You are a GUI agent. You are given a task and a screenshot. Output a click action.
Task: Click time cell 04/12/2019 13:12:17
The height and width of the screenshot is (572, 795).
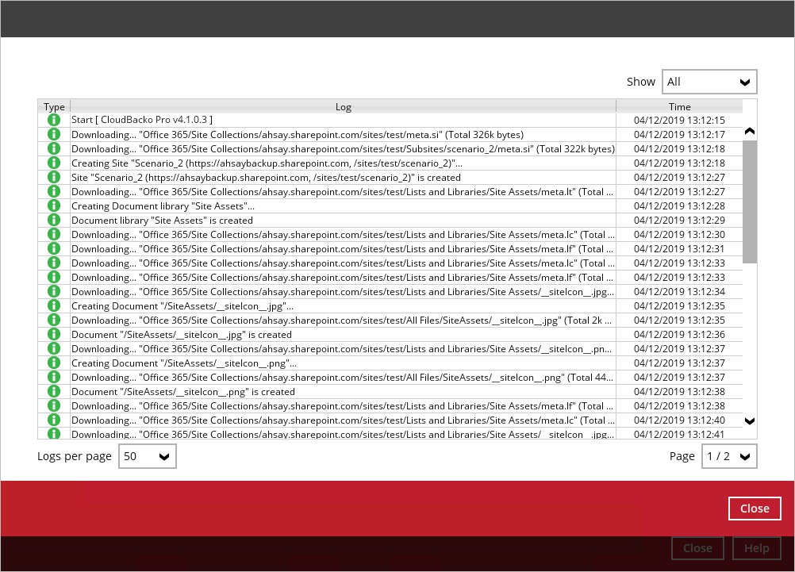(x=679, y=134)
